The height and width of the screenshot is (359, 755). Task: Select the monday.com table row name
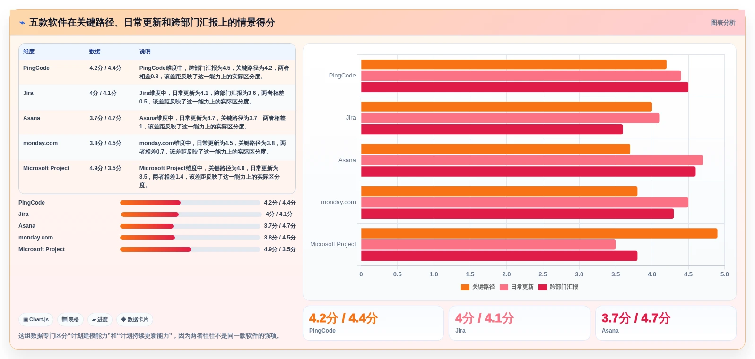point(40,143)
